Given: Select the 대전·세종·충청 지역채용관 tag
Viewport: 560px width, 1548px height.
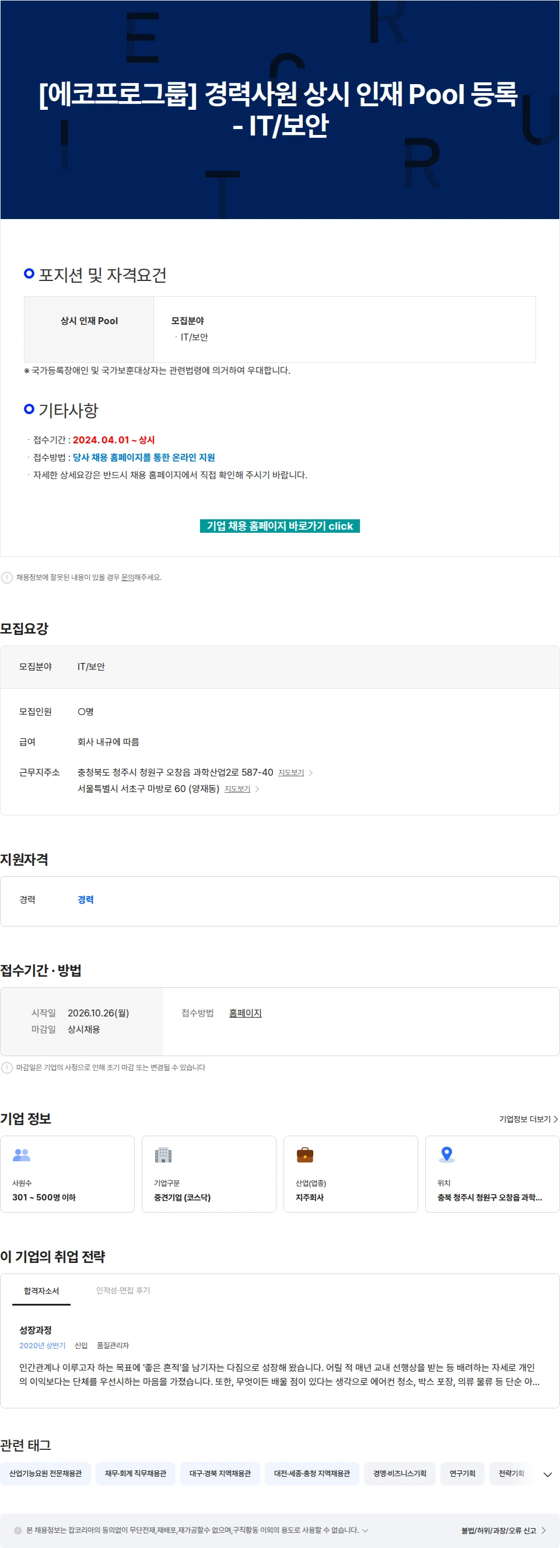Looking at the screenshot, I should coord(312,1473).
